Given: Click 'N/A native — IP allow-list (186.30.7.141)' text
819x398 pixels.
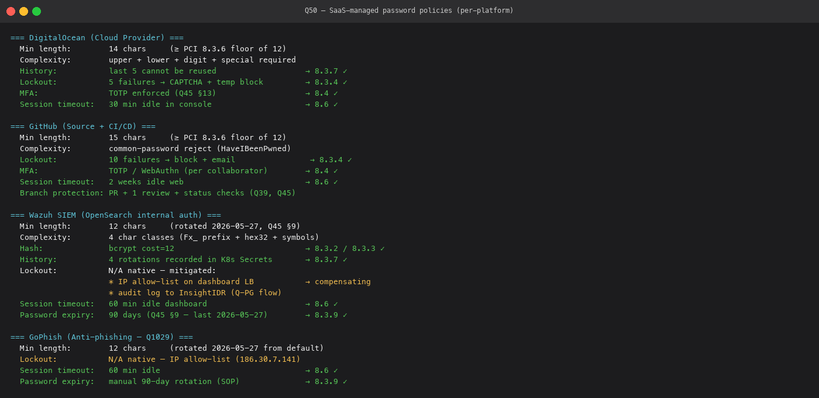Looking at the screenshot, I should [x=205, y=359].
